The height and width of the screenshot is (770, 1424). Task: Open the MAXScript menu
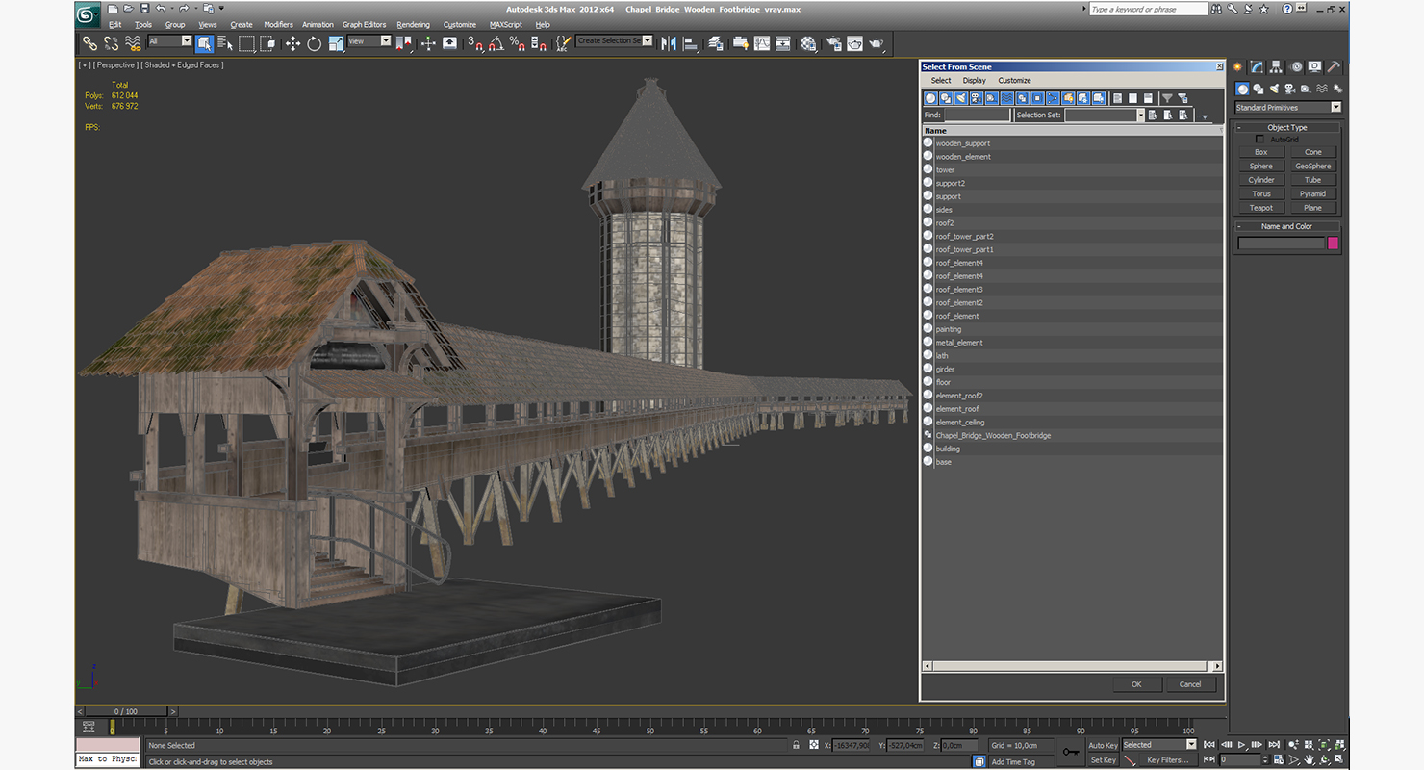[x=505, y=25]
